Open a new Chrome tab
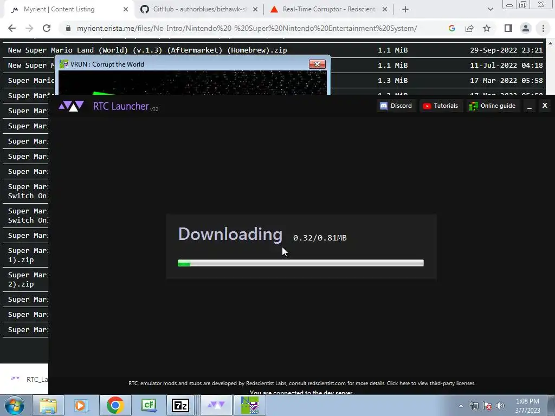This screenshot has height=416, width=555. pyautogui.click(x=405, y=10)
